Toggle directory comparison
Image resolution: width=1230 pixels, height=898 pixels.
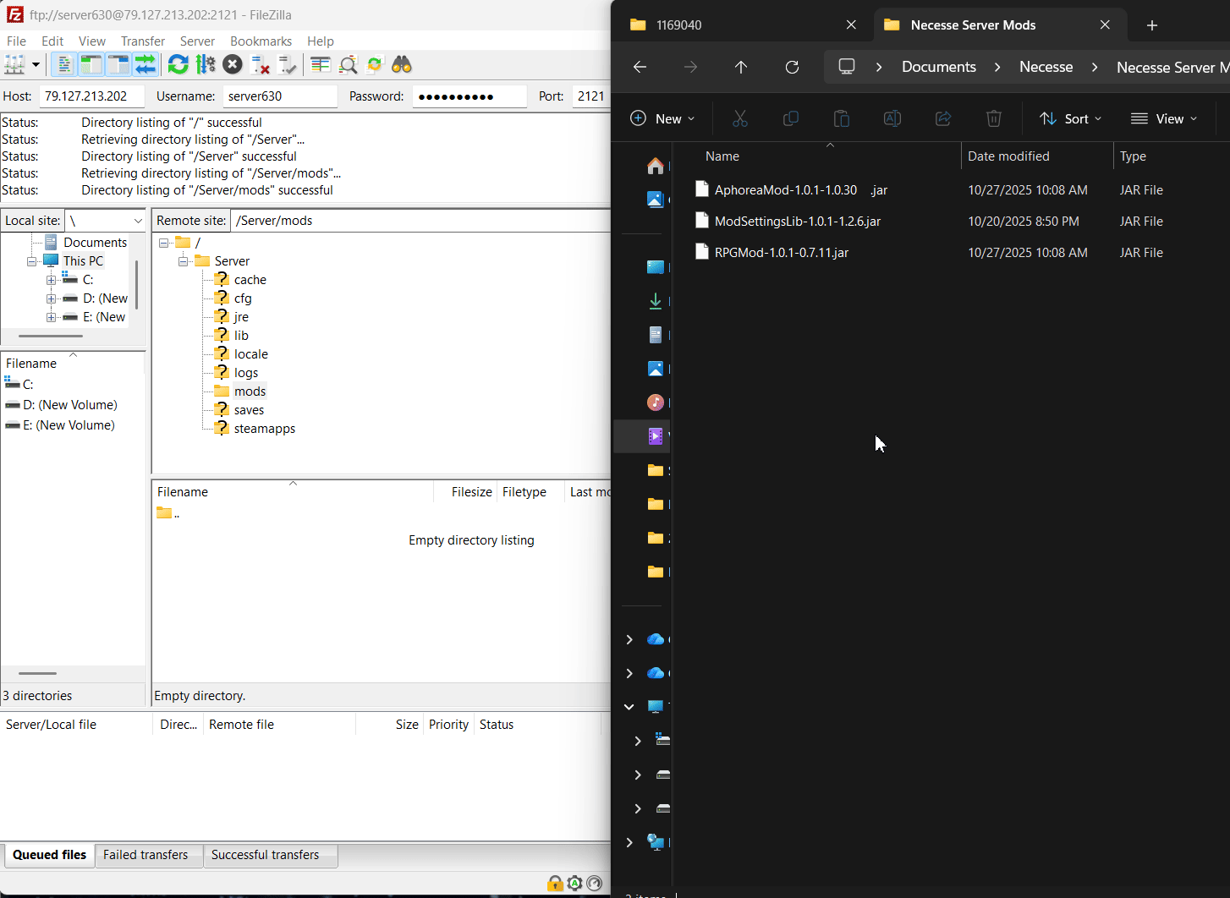pyautogui.click(x=348, y=65)
